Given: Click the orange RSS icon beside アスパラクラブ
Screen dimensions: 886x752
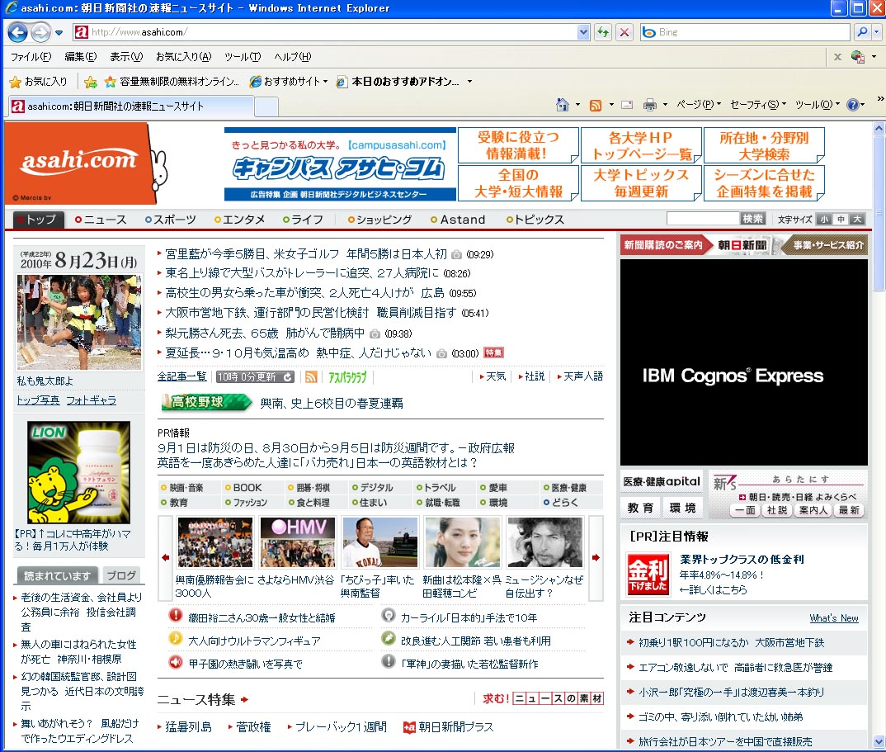Looking at the screenshot, I should click(x=311, y=377).
